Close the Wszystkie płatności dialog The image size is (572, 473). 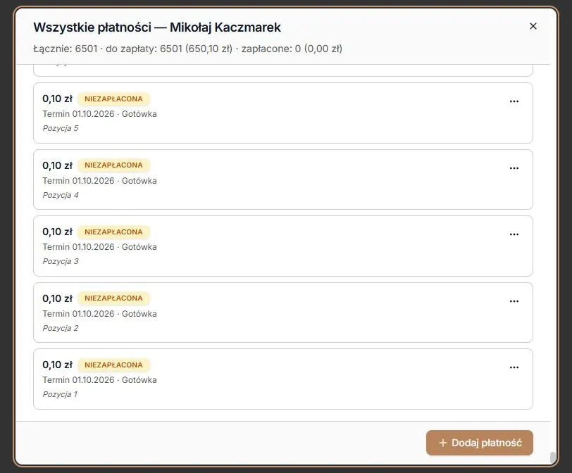click(533, 26)
